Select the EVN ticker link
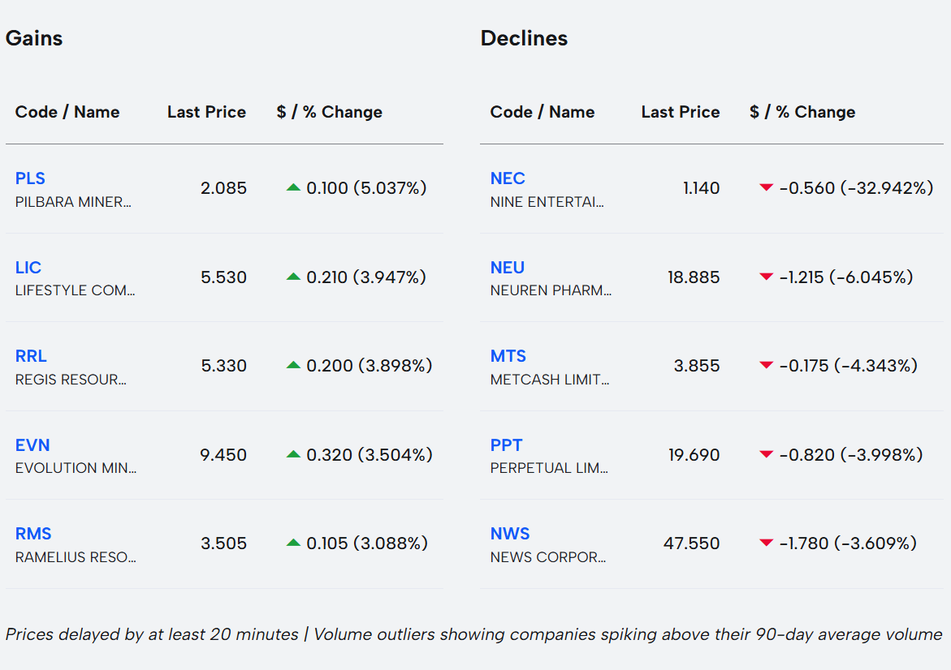Viewport: 951px width, 670px height. (32, 445)
